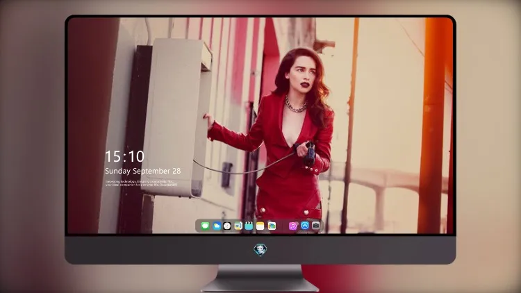Open the blue App Store icon in dock
521x293 pixels.
[305, 226]
